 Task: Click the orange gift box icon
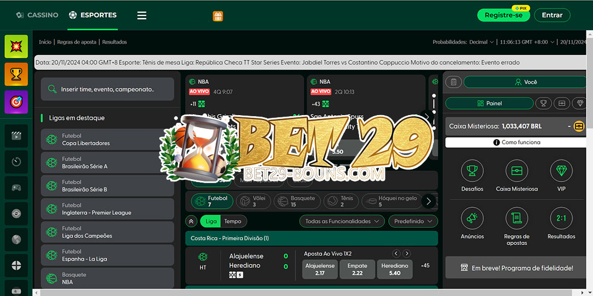pos(218,16)
